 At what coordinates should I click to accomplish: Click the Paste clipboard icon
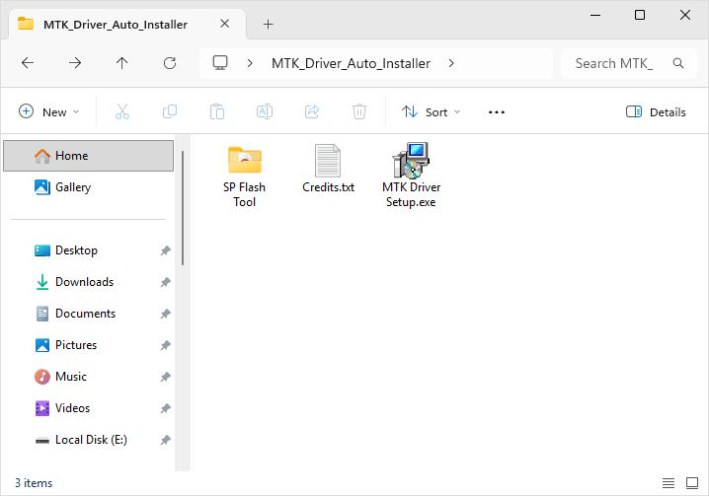217,111
